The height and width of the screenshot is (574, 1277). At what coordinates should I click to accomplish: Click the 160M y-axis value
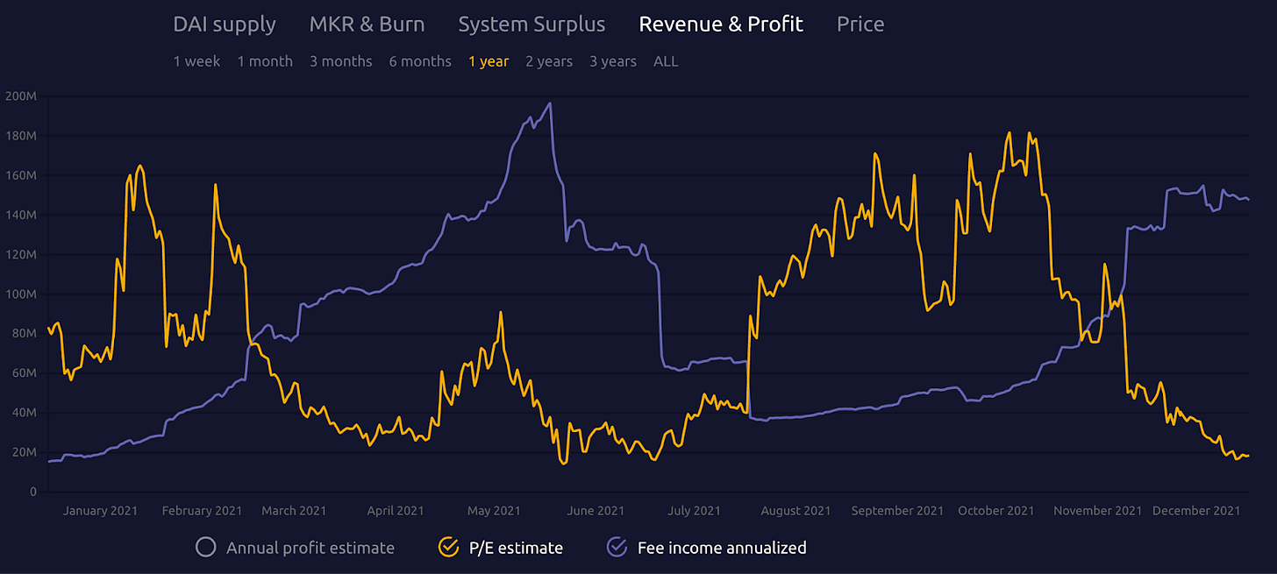point(20,175)
